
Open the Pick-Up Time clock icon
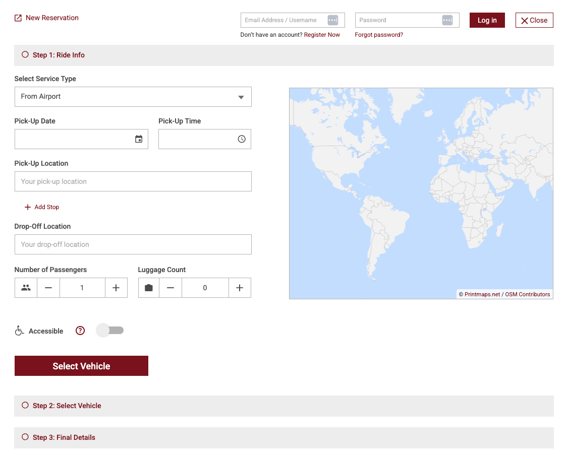point(242,139)
